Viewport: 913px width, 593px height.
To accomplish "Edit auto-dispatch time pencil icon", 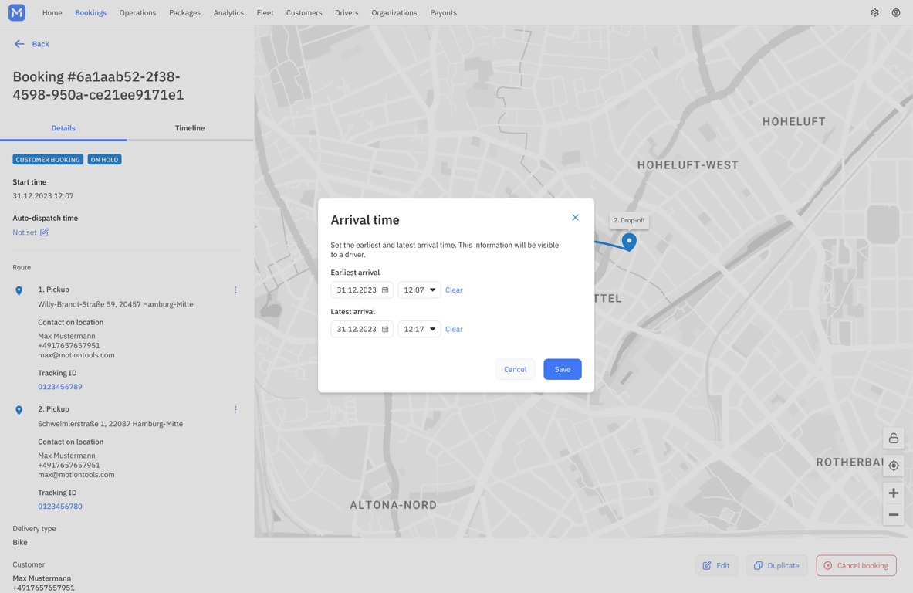I will (44, 232).
